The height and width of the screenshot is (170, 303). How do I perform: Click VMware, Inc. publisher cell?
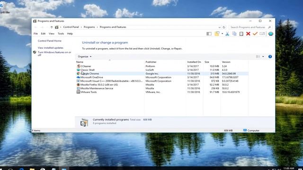pos(153,92)
